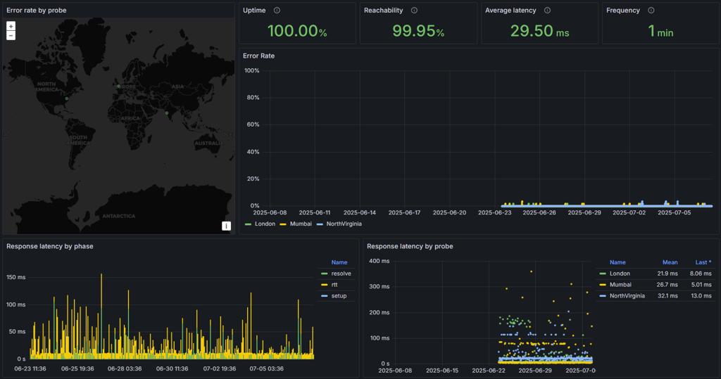
Task: Click the 2025-06-23 label on Error Rate axis
Action: point(494,212)
